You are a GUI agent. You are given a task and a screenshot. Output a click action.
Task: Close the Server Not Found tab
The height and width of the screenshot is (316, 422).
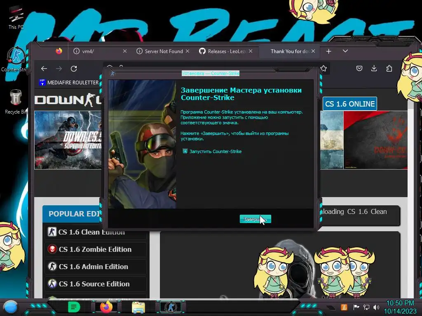[188, 51]
